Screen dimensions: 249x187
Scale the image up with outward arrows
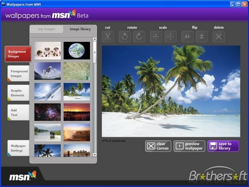click(x=170, y=37)
